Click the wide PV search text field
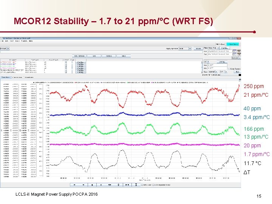Viewport: 272px width, 204px height. pyautogui.click(x=102, y=52)
